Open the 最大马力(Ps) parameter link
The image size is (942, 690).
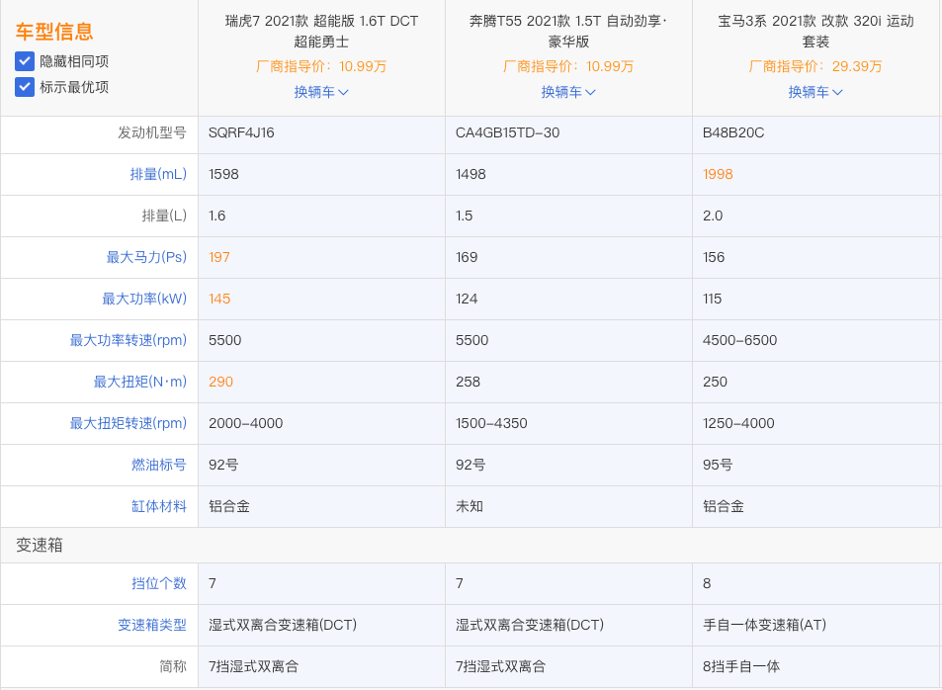(x=146, y=257)
